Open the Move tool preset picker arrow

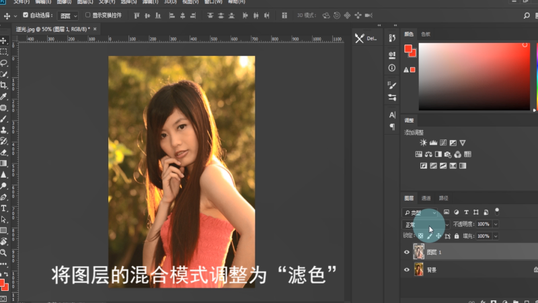coord(15,15)
